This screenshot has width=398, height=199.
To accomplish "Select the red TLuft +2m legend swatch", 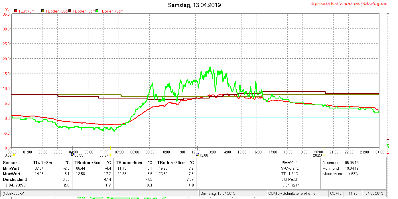I will pyautogui.click(x=16, y=11).
